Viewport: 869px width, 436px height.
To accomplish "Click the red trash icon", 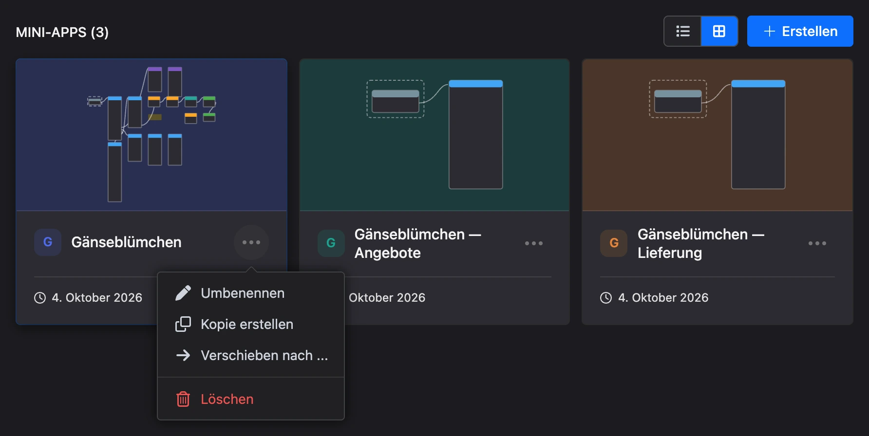I will 183,399.
